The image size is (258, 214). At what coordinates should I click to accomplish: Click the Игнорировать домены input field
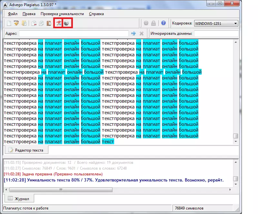coord(216,33)
